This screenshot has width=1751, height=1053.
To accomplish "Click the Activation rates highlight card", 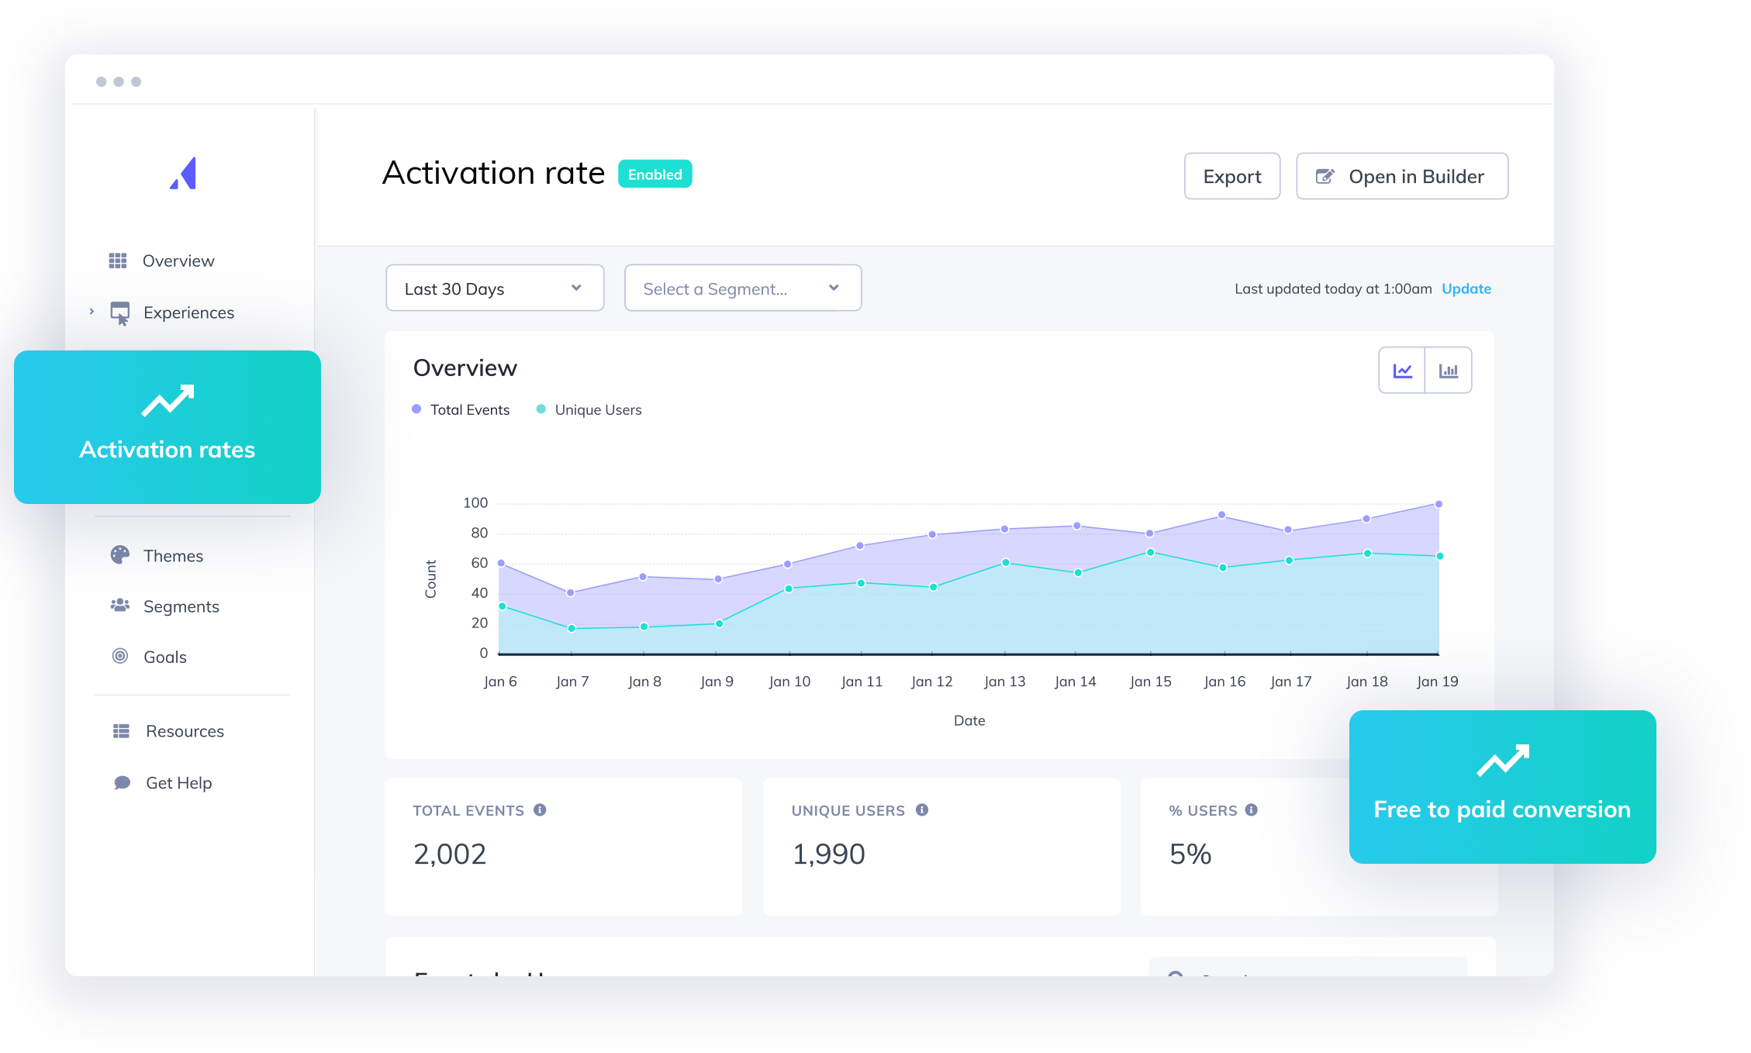I will pos(168,427).
